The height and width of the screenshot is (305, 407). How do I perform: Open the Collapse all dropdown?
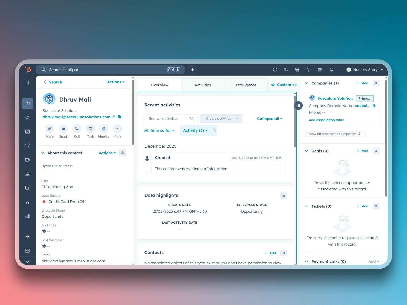tap(270, 119)
